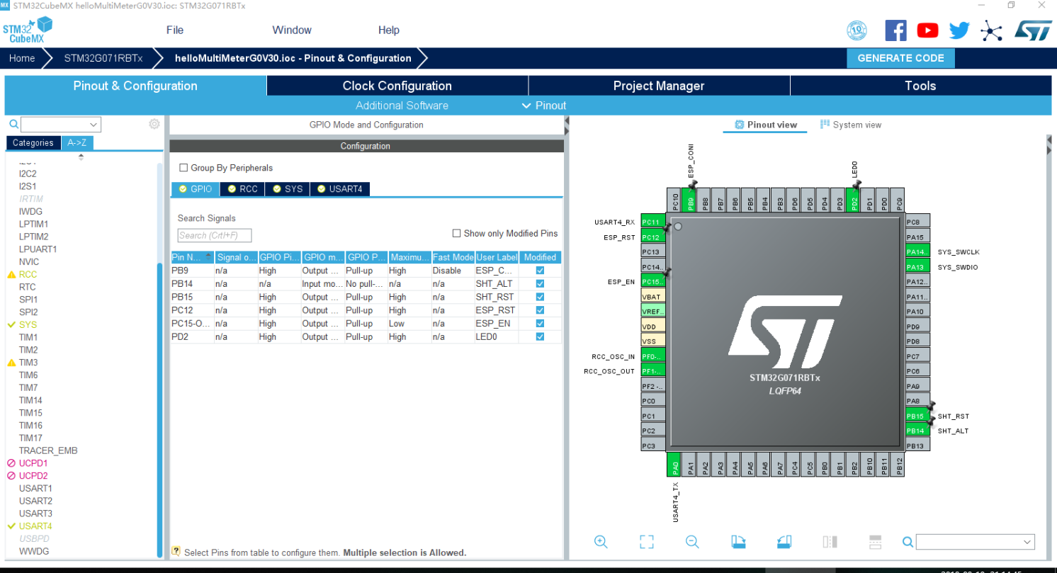Switch to Tools tab
The height and width of the screenshot is (573, 1057).
click(920, 86)
